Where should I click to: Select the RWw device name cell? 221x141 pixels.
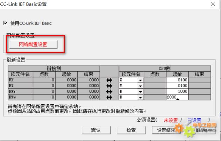[x=20, y=97]
